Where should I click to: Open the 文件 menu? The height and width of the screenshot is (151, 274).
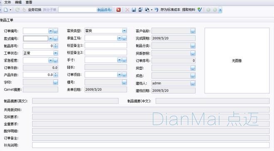tap(7, 2)
